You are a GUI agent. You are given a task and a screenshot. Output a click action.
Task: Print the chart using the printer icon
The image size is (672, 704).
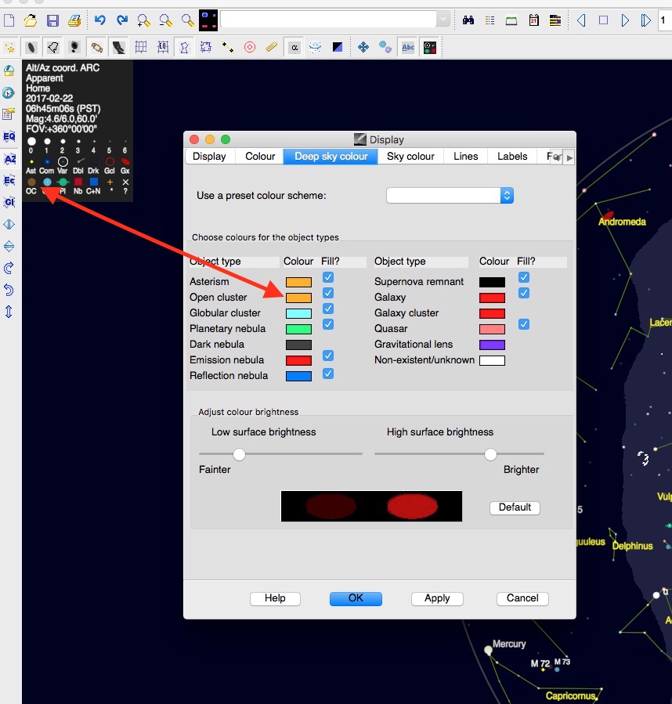click(74, 20)
